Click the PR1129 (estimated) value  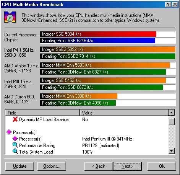pyautogui.click(x=101, y=146)
